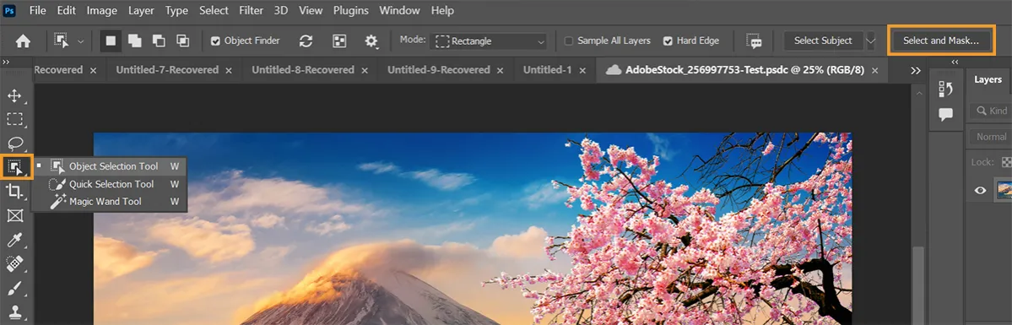Select the Brush tool
The image size is (1012, 325).
pyautogui.click(x=14, y=288)
